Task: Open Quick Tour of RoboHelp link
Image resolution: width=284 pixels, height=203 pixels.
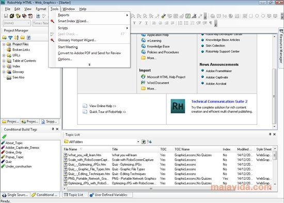Action: click(107, 112)
